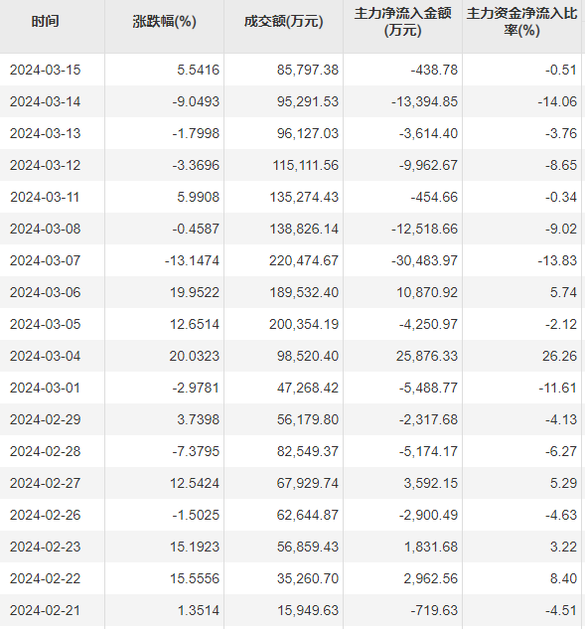Viewport: 585px width, 629px height.
Task: Click the 成交额(万元) column header
Action: click(x=283, y=22)
